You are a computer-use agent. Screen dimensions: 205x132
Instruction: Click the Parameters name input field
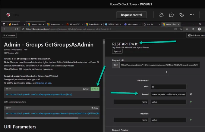pos(131,102)
